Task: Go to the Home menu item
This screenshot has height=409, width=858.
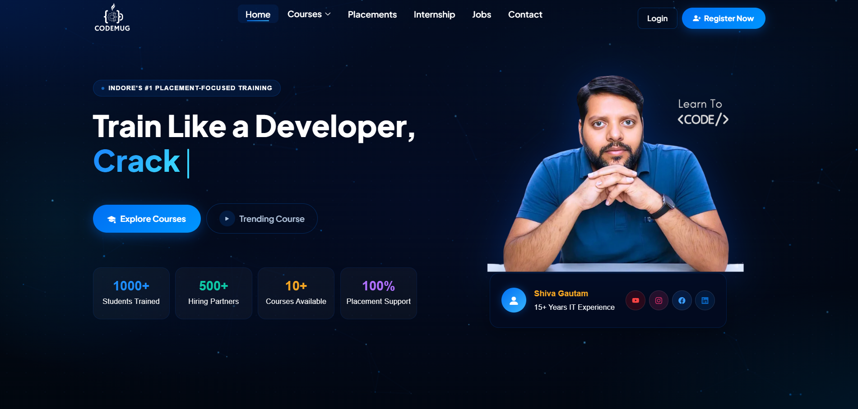Action: tap(258, 14)
